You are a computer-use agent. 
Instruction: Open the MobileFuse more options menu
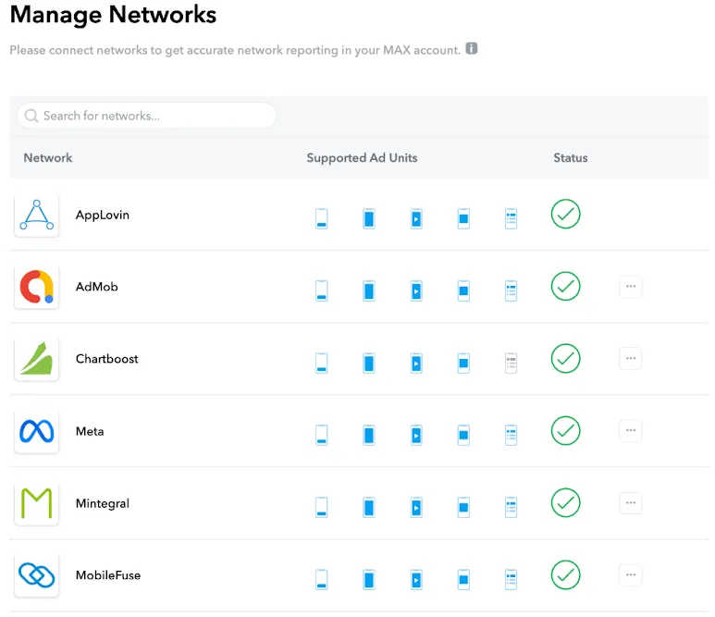click(631, 574)
